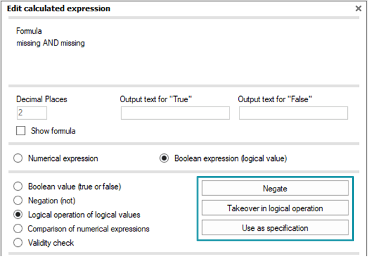Image resolution: width=377 pixels, height=260 pixels.
Task: Select the Validity check option
Action: pos(18,243)
